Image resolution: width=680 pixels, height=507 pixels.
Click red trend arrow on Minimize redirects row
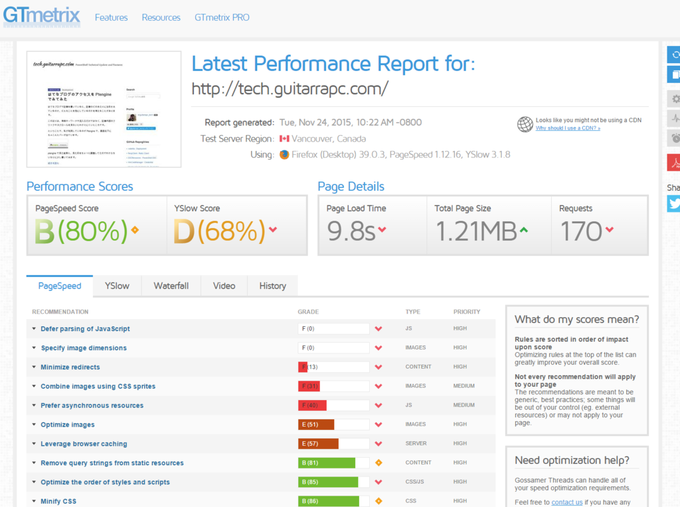click(x=379, y=367)
